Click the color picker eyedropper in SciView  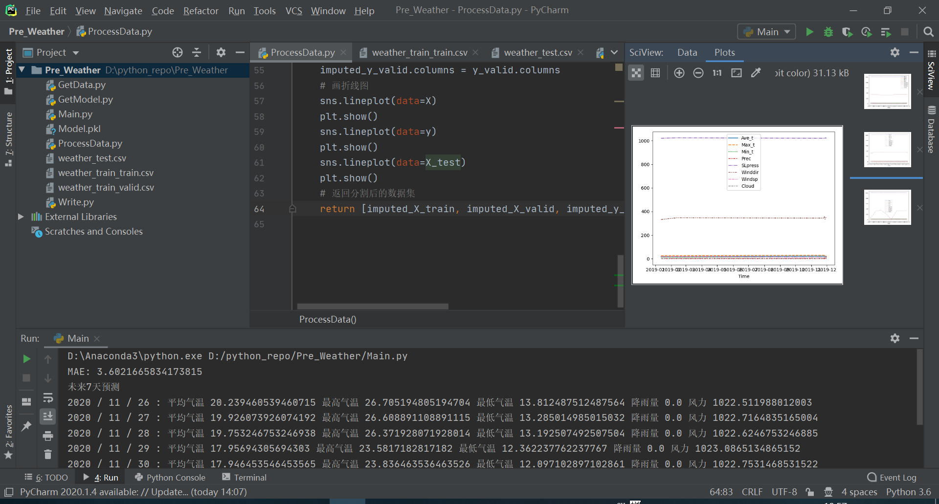click(x=756, y=73)
